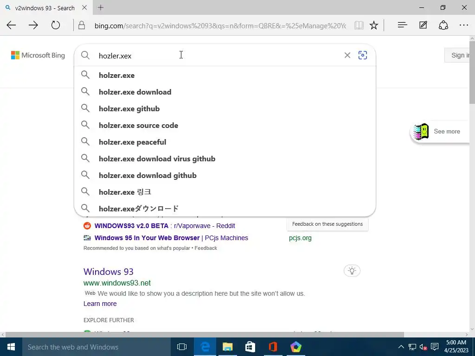Select suggestion holzer.exe source code

(225, 125)
